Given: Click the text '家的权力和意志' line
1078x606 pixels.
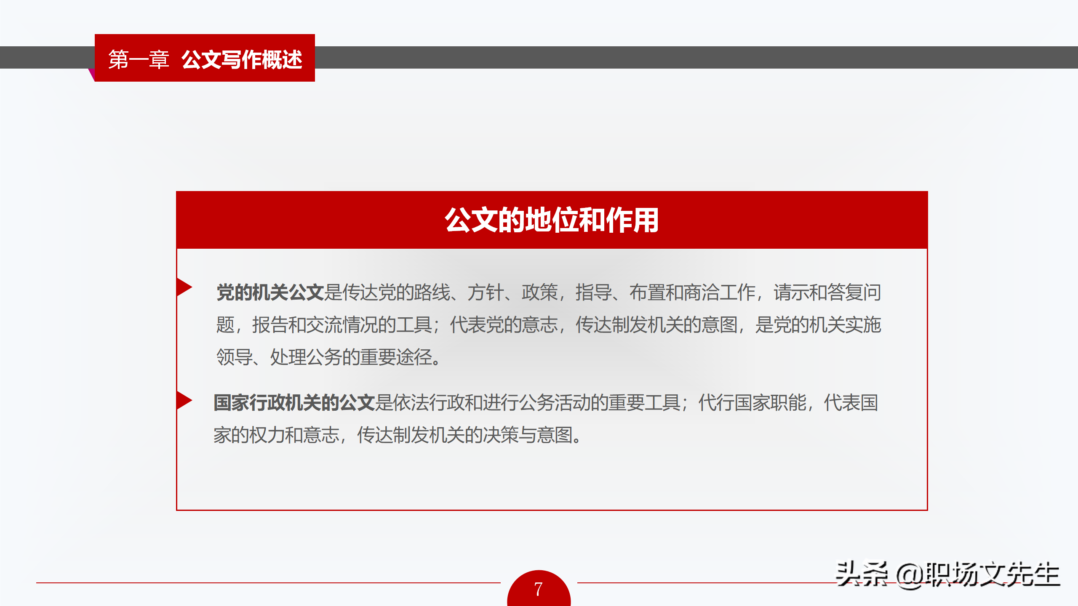Looking at the screenshot, I should pyautogui.click(x=276, y=435).
